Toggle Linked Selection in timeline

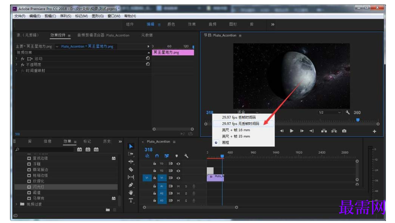[x=166, y=156]
